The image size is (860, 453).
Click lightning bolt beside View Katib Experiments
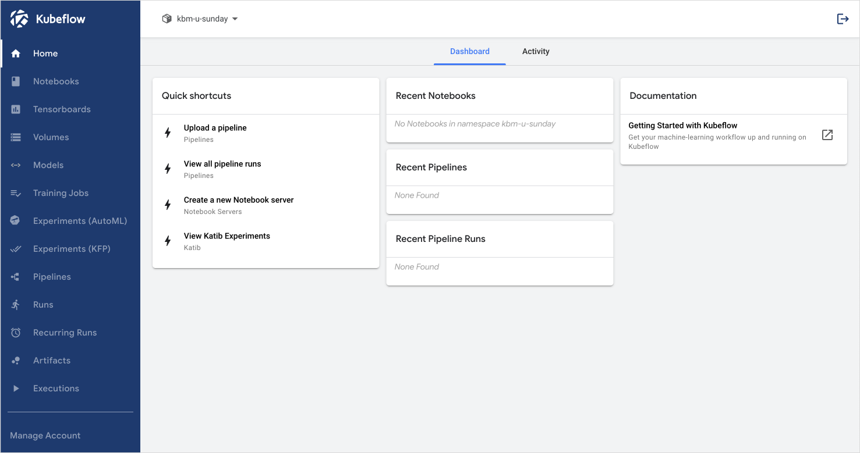click(168, 241)
